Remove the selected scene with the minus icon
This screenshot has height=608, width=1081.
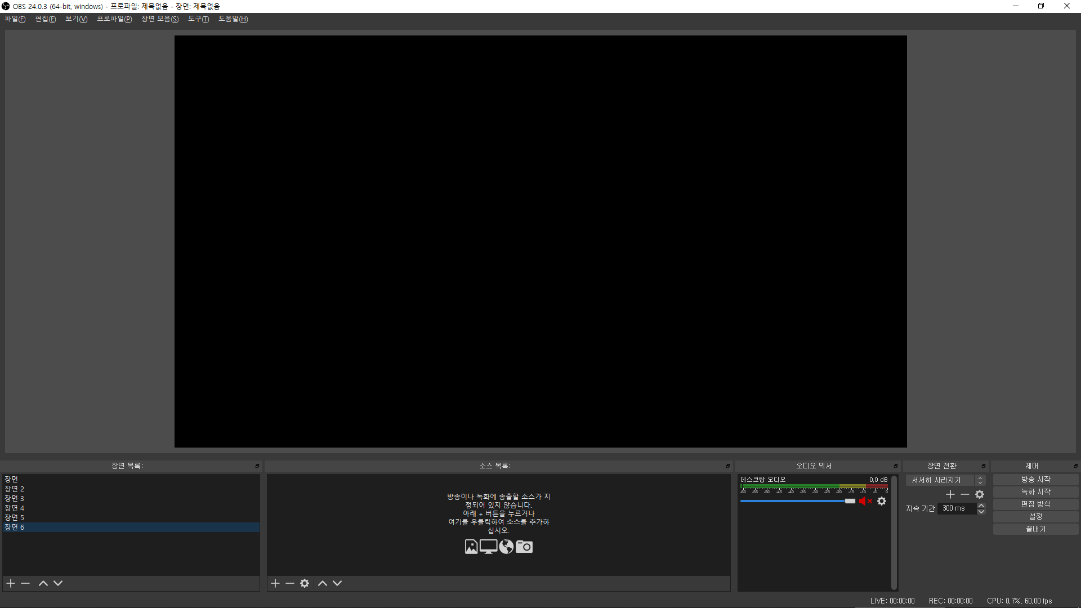25,583
